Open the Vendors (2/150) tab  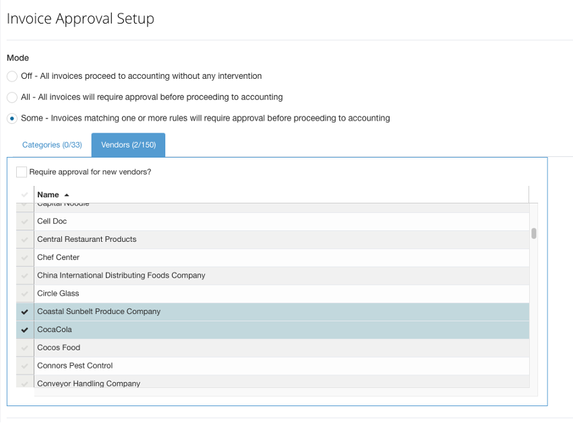point(128,145)
